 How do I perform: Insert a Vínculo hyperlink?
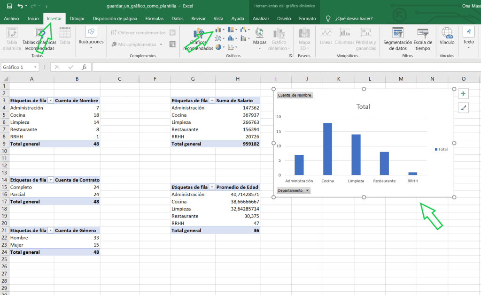click(x=447, y=36)
